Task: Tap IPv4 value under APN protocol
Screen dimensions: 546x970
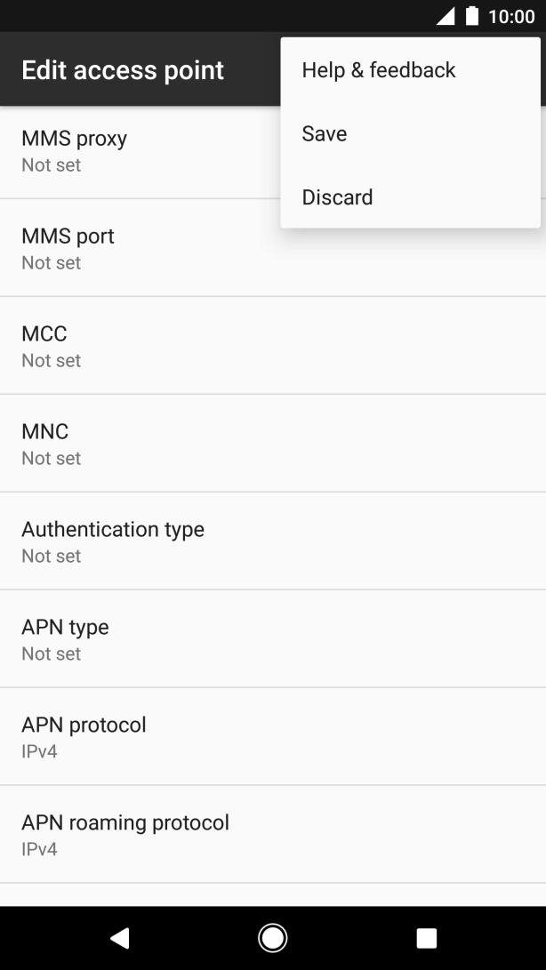Action: click(40, 751)
